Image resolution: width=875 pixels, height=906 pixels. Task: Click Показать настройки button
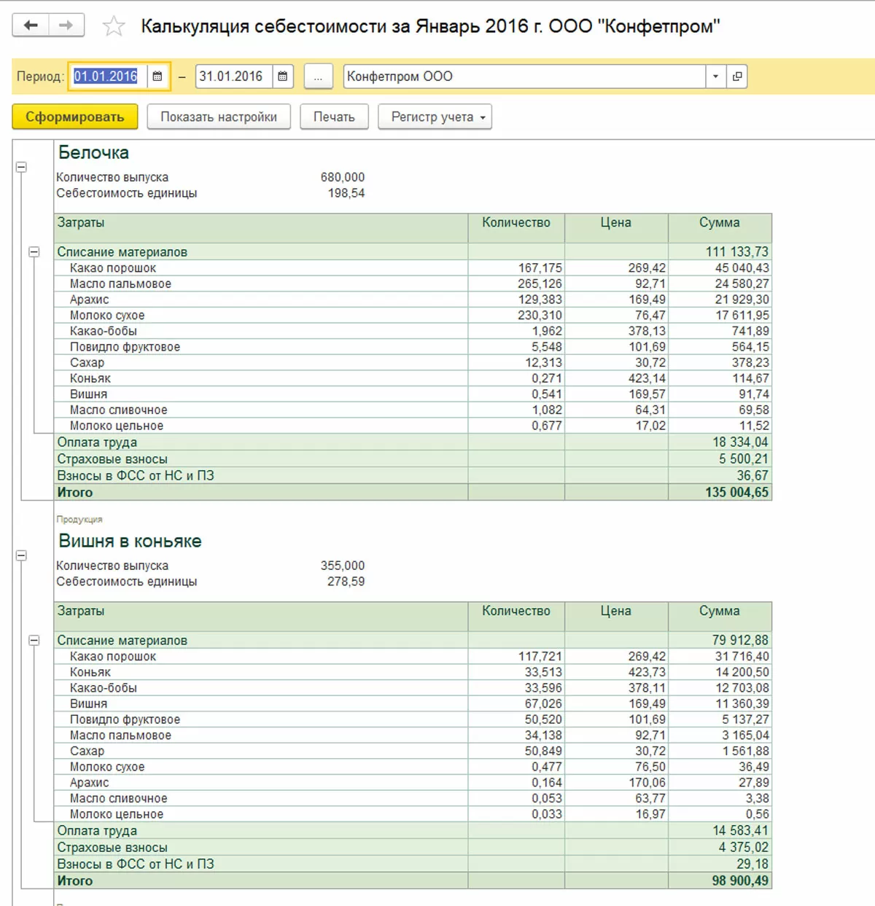[219, 117]
